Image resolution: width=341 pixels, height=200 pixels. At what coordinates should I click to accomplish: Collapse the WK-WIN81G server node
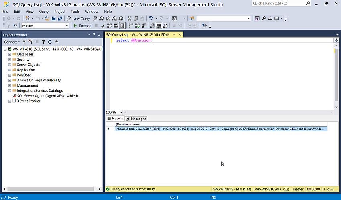(x=5, y=49)
